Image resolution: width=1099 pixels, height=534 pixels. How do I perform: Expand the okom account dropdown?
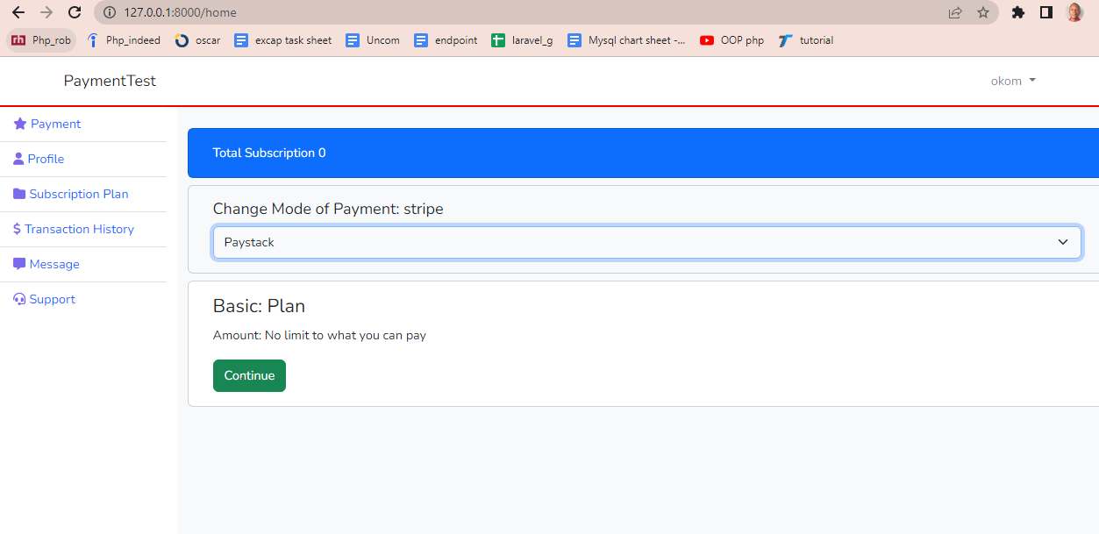(x=1012, y=81)
